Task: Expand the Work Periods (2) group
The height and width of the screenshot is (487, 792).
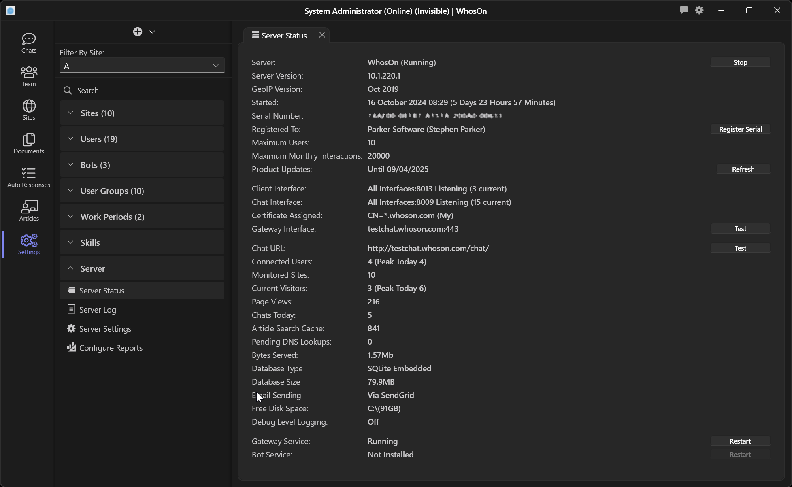Action: 142,217
